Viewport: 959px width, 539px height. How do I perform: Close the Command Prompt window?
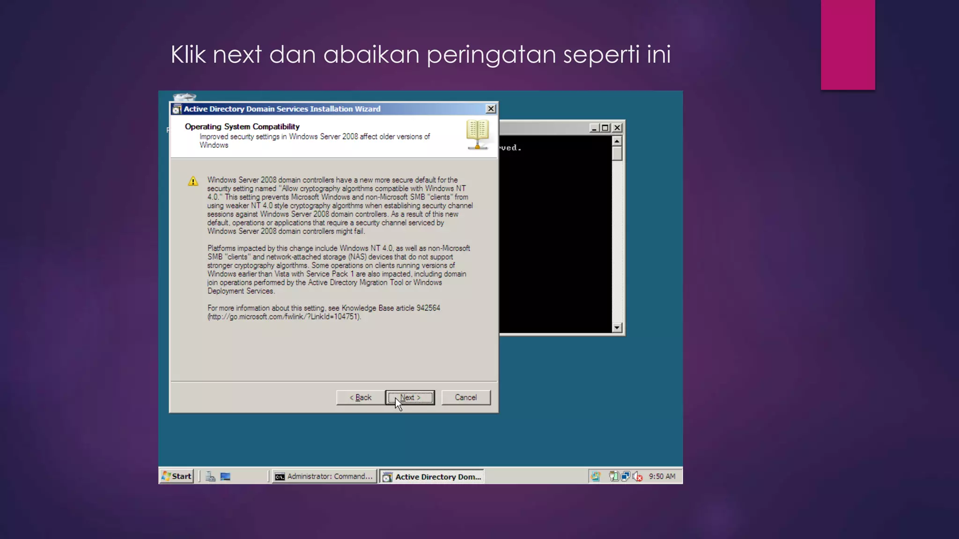tap(618, 128)
